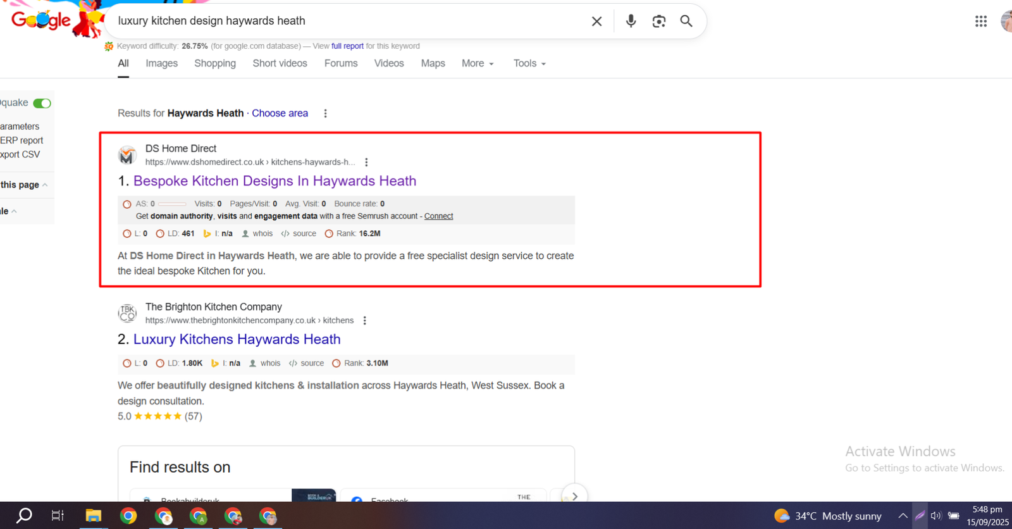Open Google Lens image search

[x=658, y=21]
